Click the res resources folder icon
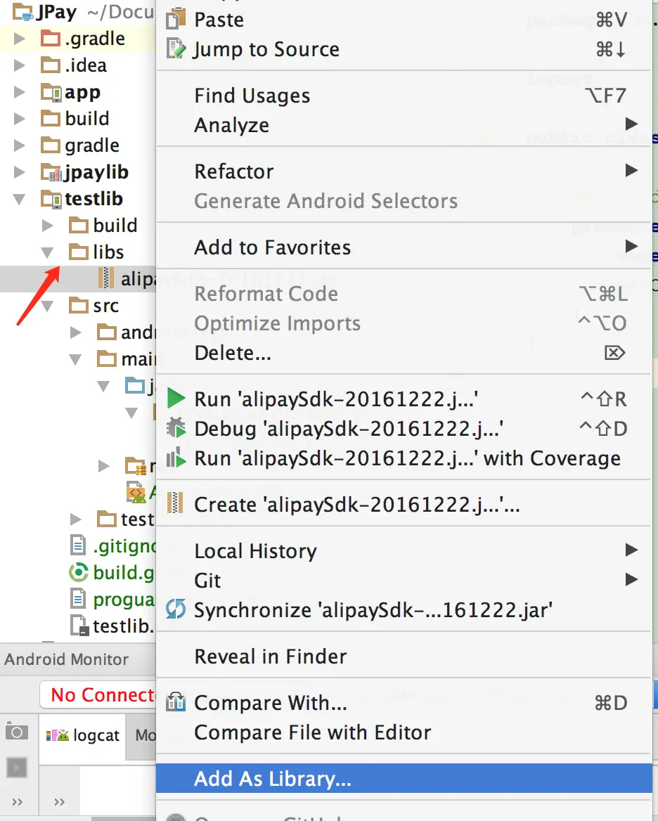Screen dimensions: 658x821 point(136,465)
